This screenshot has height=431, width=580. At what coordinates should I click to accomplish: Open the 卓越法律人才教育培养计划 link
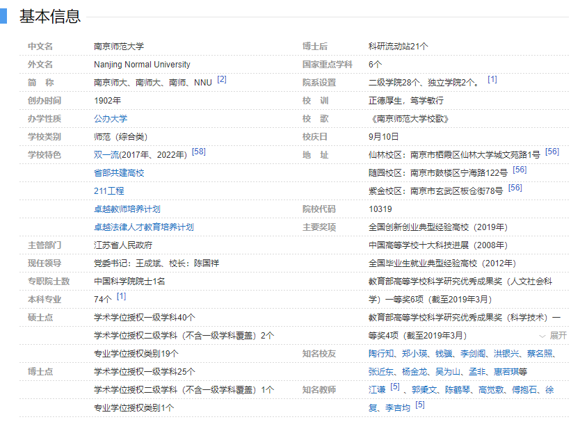point(144,227)
